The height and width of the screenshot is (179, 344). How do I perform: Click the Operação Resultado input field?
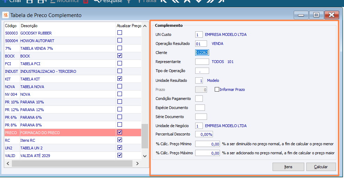[x=201, y=44]
